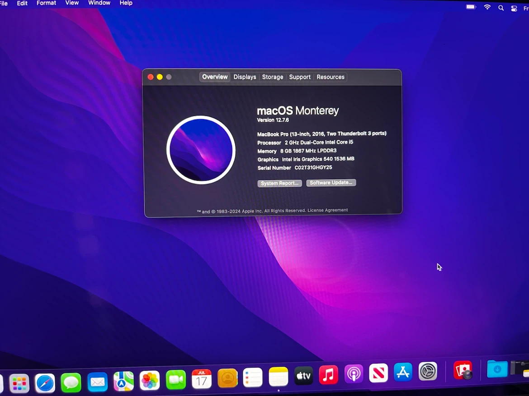Click the macOS Monterey logo image
The height and width of the screenshot is (396, 529).
coord(201,150)
